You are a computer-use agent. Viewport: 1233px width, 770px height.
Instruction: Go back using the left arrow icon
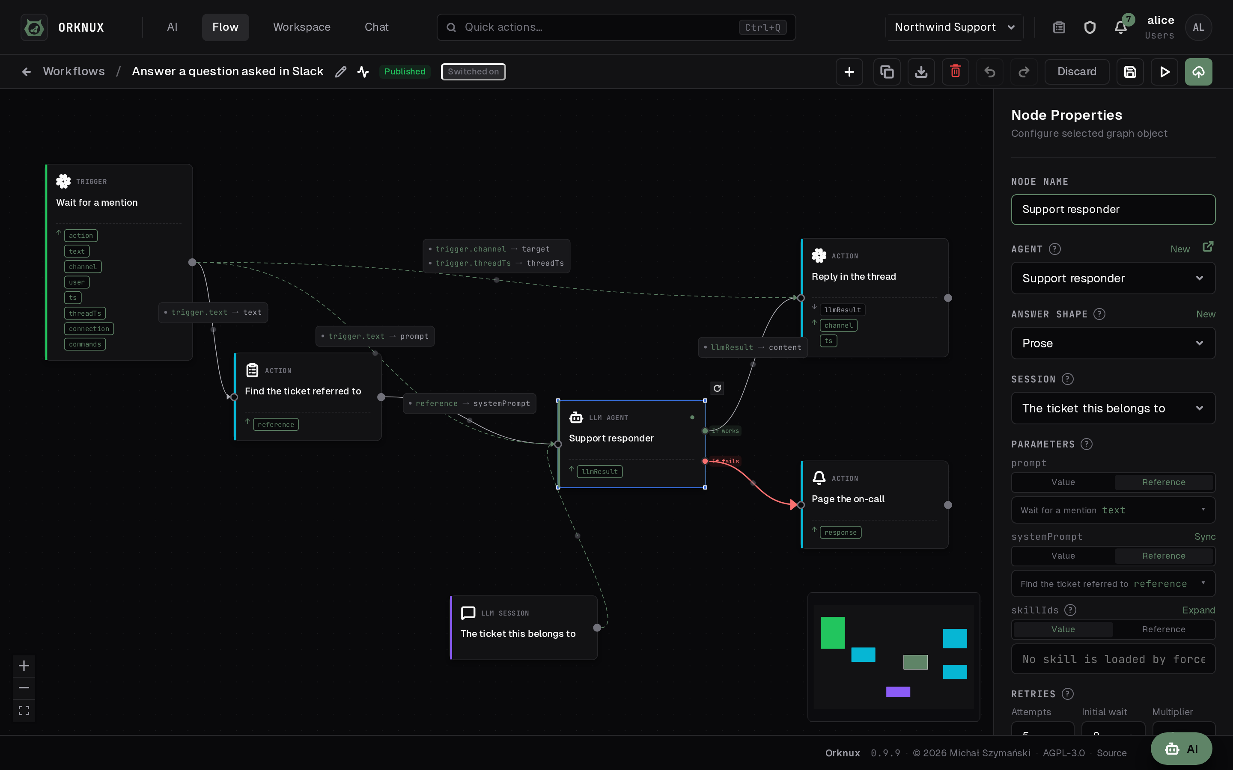pos(27,72)
